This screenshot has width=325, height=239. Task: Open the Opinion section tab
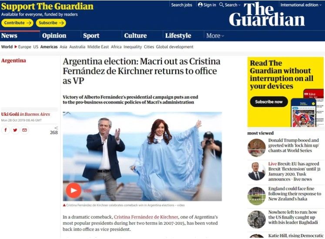point(54,36)
